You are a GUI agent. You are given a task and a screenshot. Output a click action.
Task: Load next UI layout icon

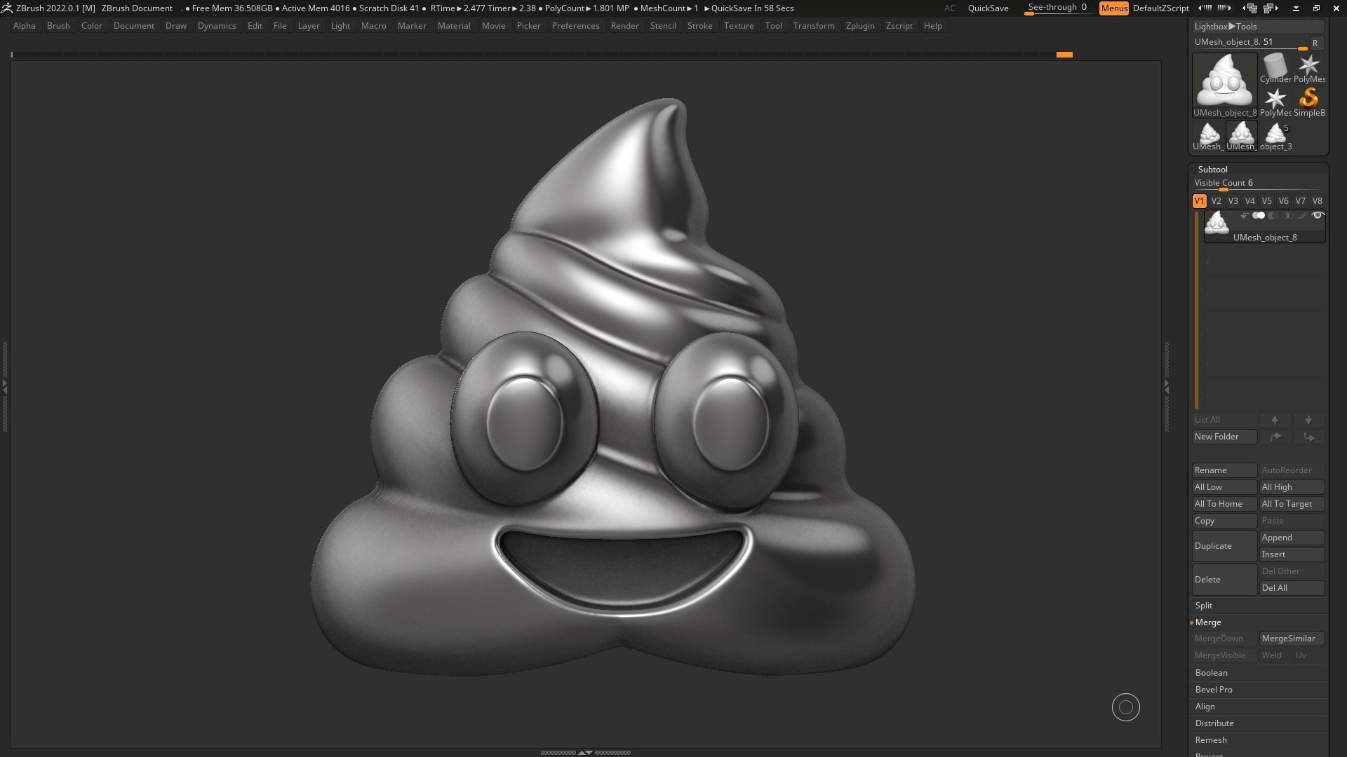point(1271,8)
